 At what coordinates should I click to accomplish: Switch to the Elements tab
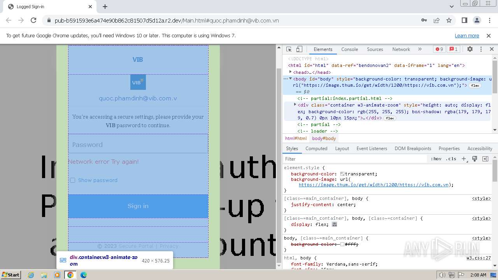323,49
